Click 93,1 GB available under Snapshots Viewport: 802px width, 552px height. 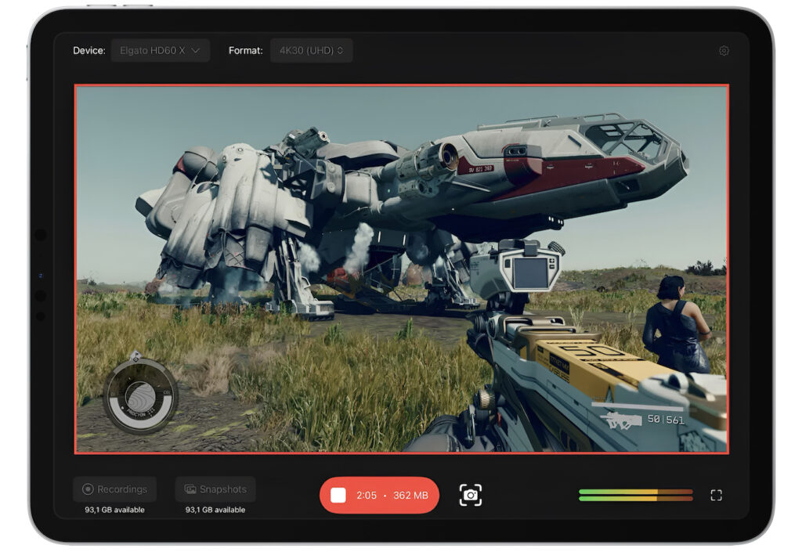click(x=215, y=509)
